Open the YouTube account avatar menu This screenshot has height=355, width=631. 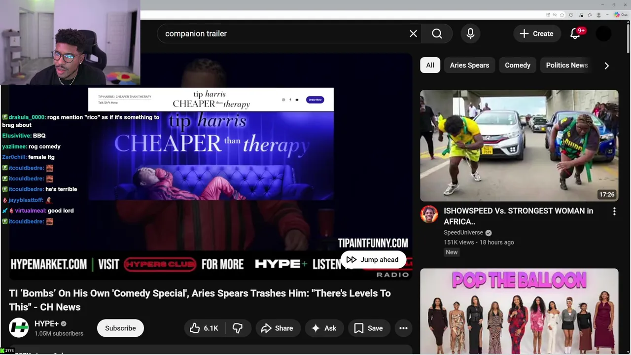point(603,34)
